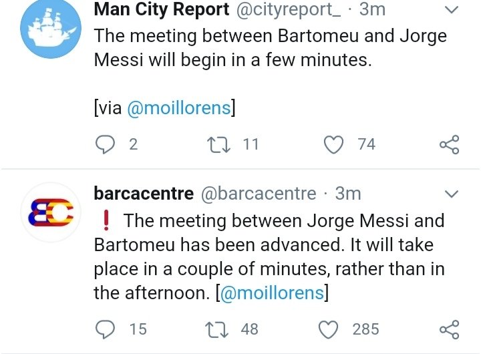This screenshot has height=354, width=481.
Task: Open reply on Man City Report tweet
Action: pos(106,144)
